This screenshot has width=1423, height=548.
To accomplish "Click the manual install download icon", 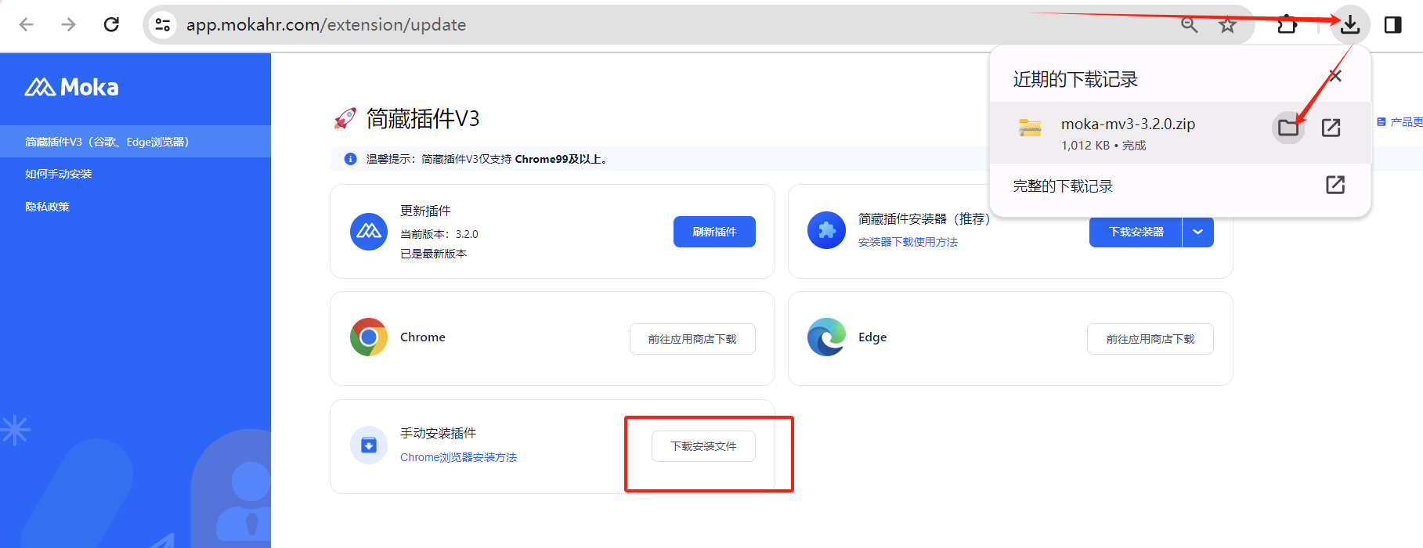I will coord(369,445).
